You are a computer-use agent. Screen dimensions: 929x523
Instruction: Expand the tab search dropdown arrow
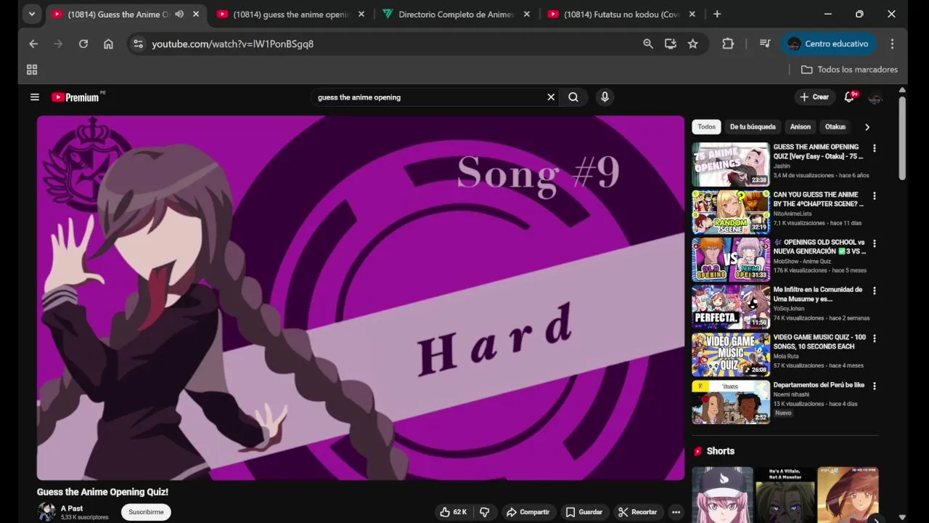(31, 14)
